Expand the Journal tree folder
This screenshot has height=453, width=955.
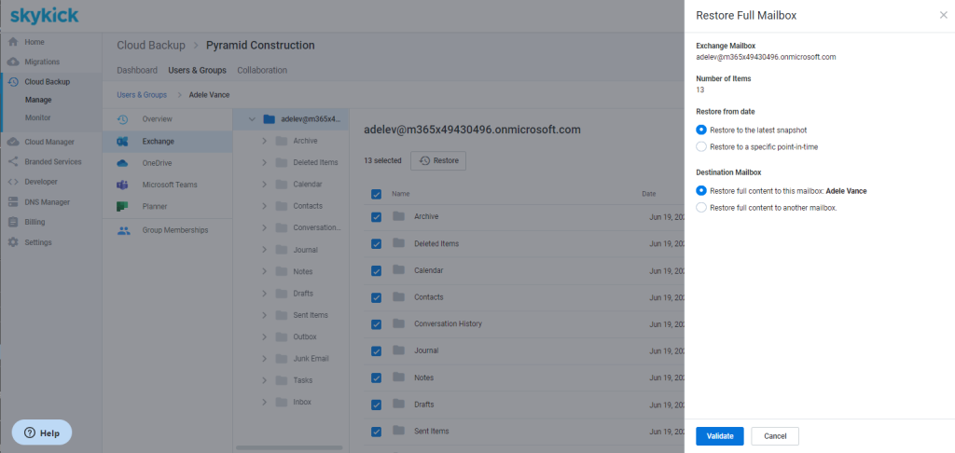(x=264, y=250)
